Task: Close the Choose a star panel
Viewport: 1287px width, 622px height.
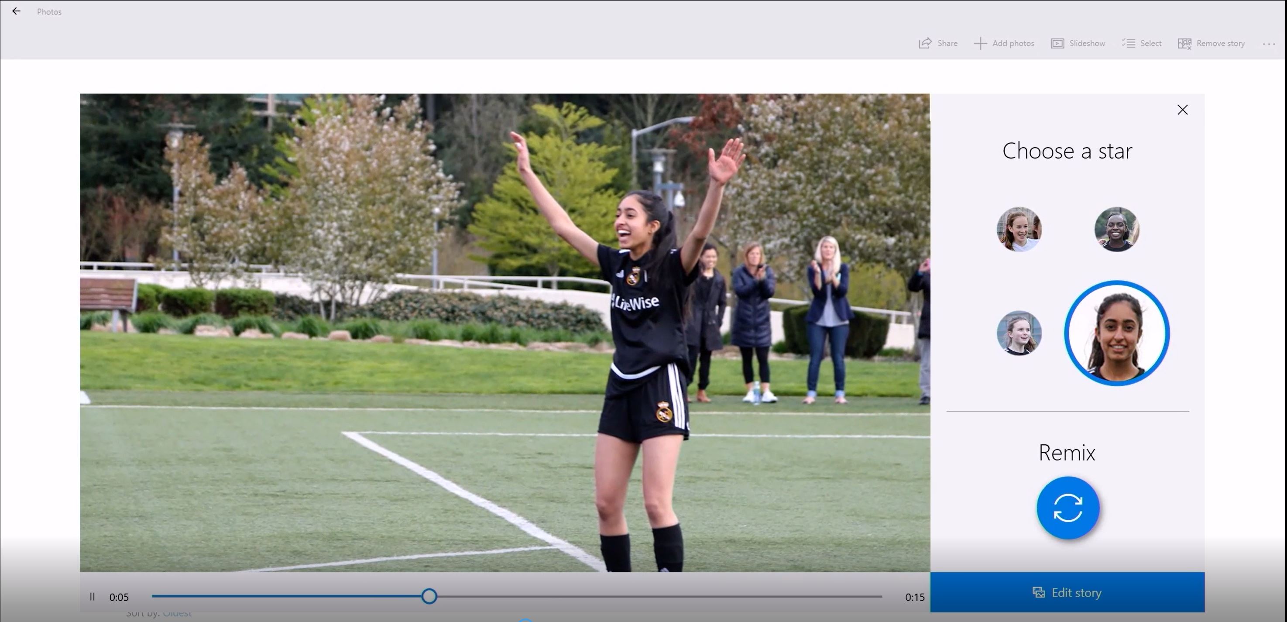Action: pos(1182,110)
